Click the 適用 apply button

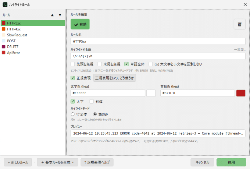[231, 162]
